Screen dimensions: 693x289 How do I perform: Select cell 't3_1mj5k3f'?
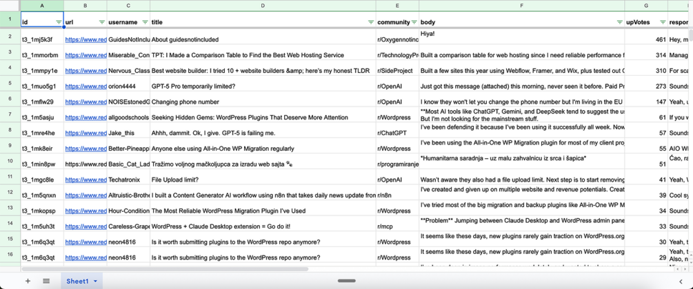[43, 37]
